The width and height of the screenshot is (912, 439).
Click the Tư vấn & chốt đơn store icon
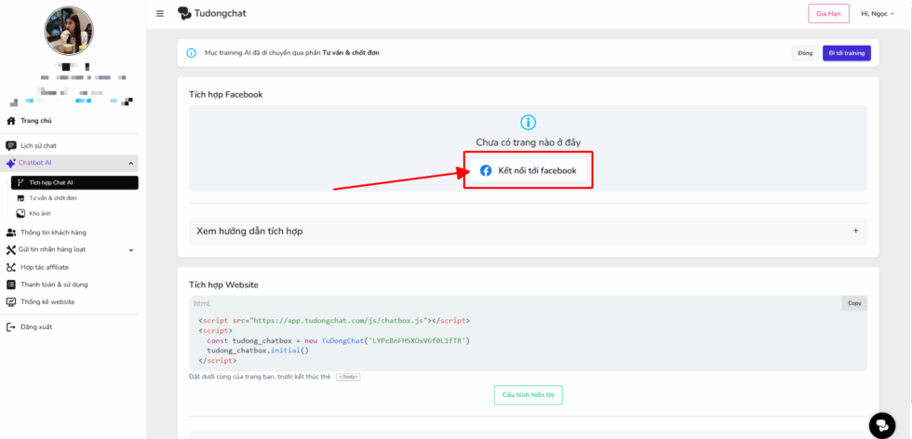(20, 198)
